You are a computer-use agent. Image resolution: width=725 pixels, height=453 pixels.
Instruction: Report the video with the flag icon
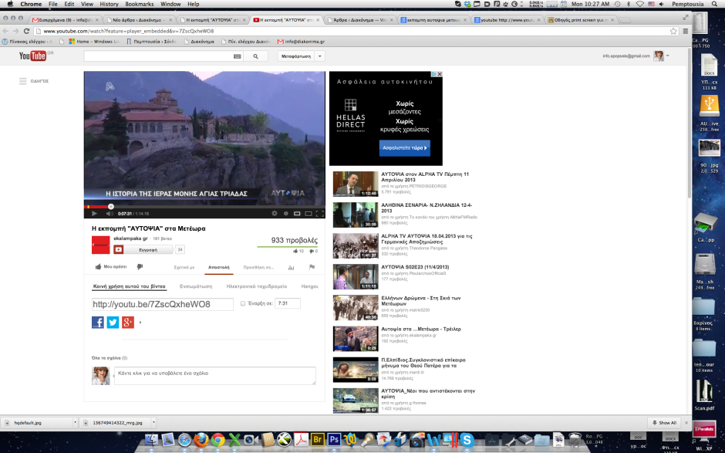[x=312, y=267]
